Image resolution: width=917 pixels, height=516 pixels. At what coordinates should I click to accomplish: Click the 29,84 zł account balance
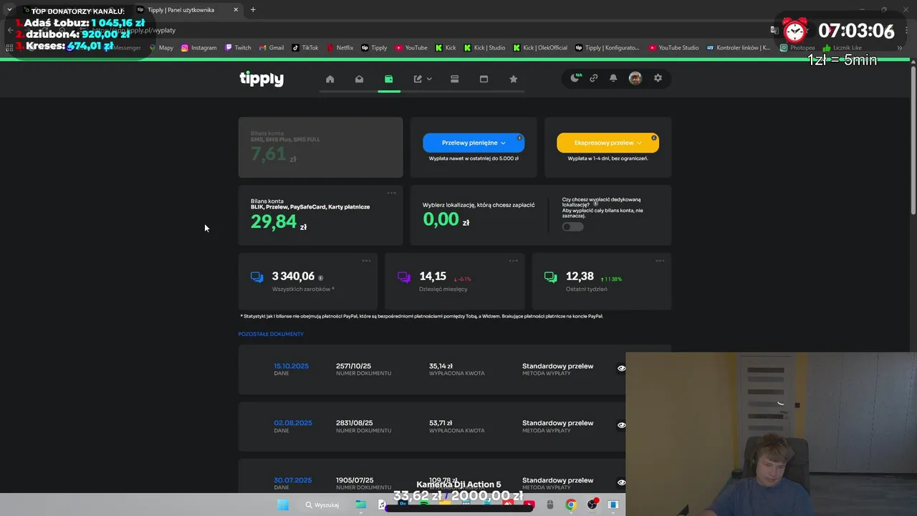[x=279, y=222]
